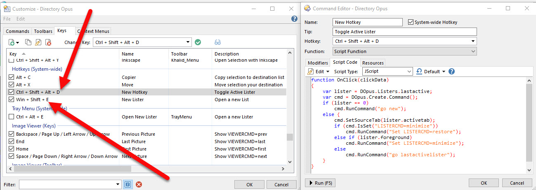Select the Toggle Active Lister description cell
Viewport: 536px width, 190px height.
tap(235, 92)
